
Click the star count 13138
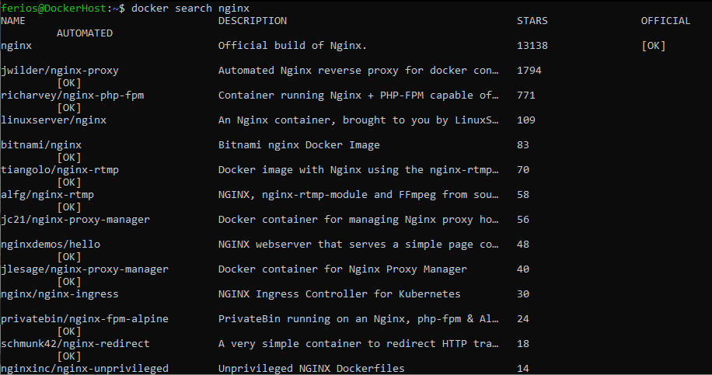click(532, 46)
